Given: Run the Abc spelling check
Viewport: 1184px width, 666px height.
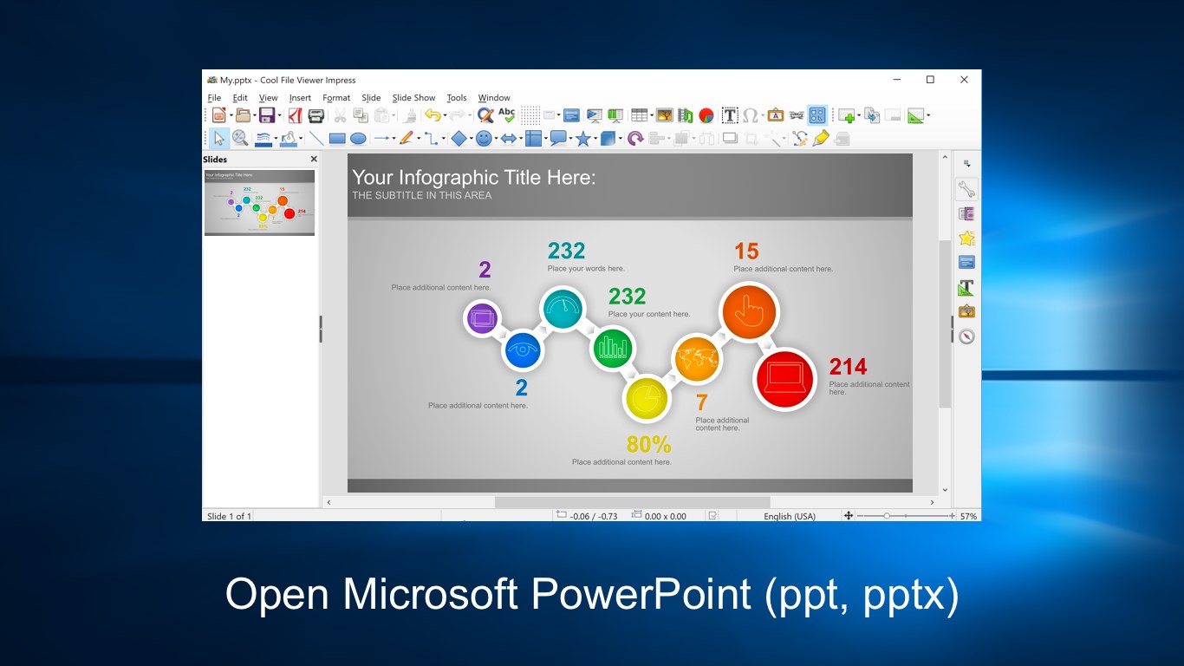Looking at the screenshot, I should click(506, 114).
